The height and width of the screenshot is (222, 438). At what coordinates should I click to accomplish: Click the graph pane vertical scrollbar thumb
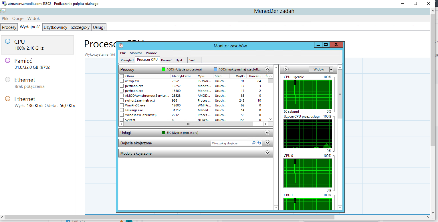pyautogui.click(x=340, y=94)
